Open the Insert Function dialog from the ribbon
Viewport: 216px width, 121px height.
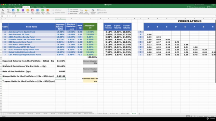click(x=3, y=11)
